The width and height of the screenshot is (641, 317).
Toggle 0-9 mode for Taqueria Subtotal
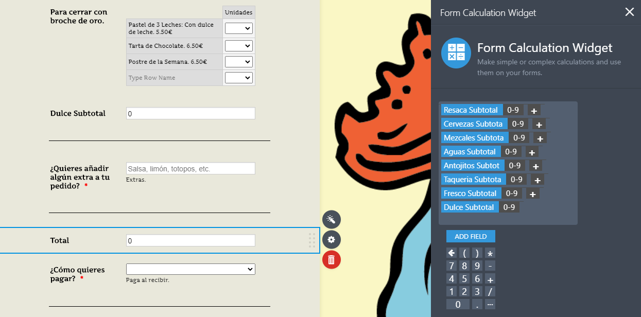click(517, 180)
